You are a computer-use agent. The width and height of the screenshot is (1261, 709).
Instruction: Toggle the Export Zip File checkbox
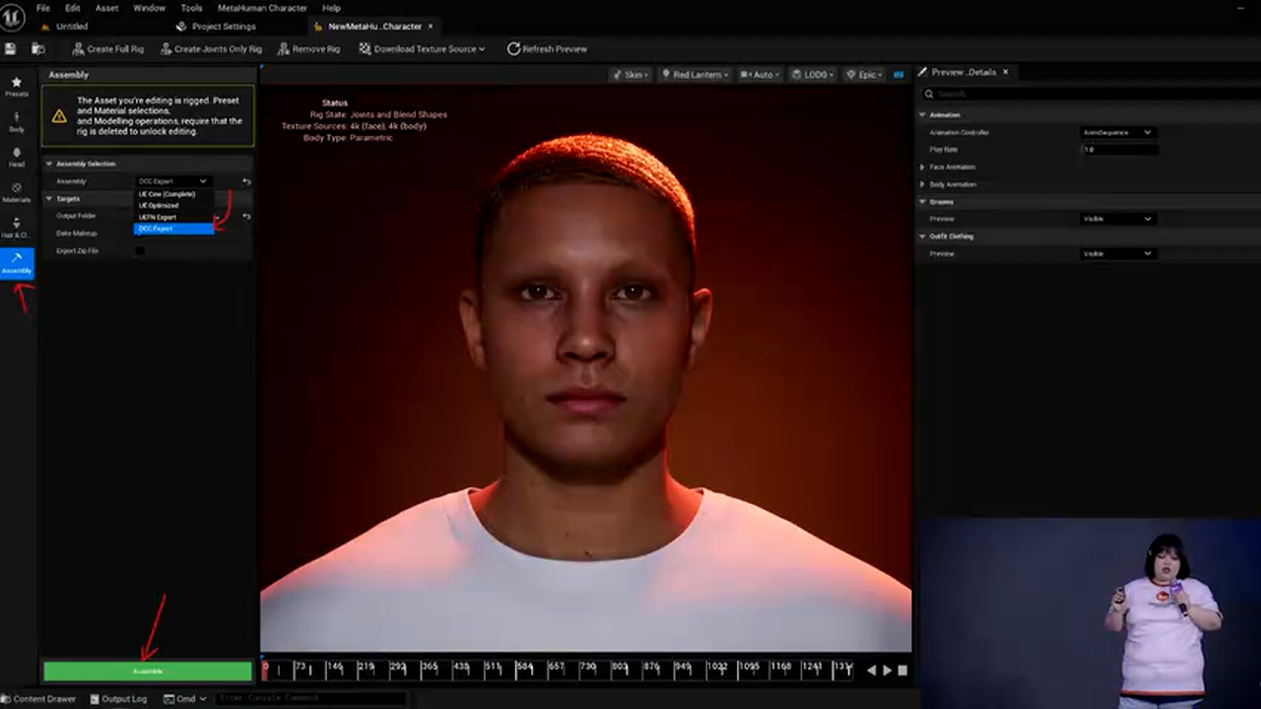point(139,251)
